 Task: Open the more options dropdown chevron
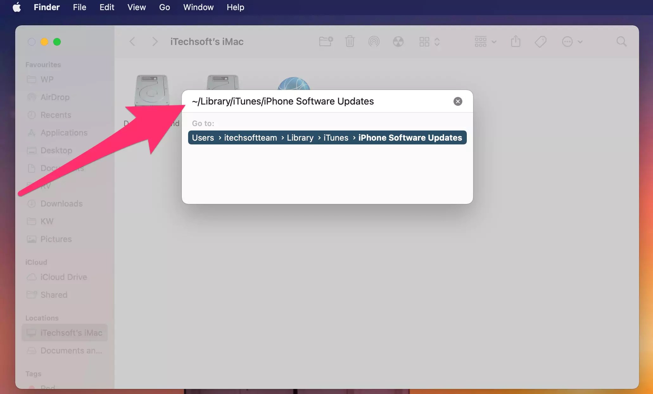pos(580,41)
